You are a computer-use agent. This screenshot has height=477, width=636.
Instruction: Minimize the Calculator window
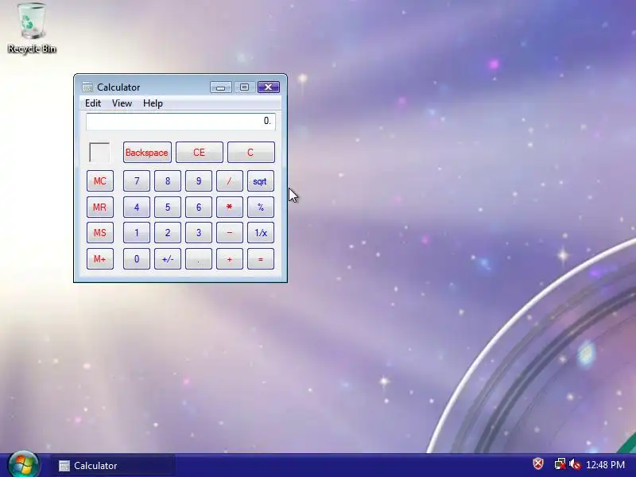pos(221,87)
